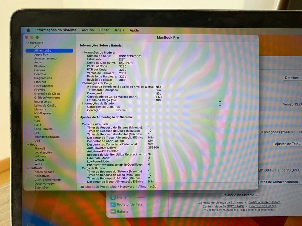Collapse the Hardware tree section
The height and width of the screenshot is (226, 302).
pyautogui.click(x=28, y=43)
